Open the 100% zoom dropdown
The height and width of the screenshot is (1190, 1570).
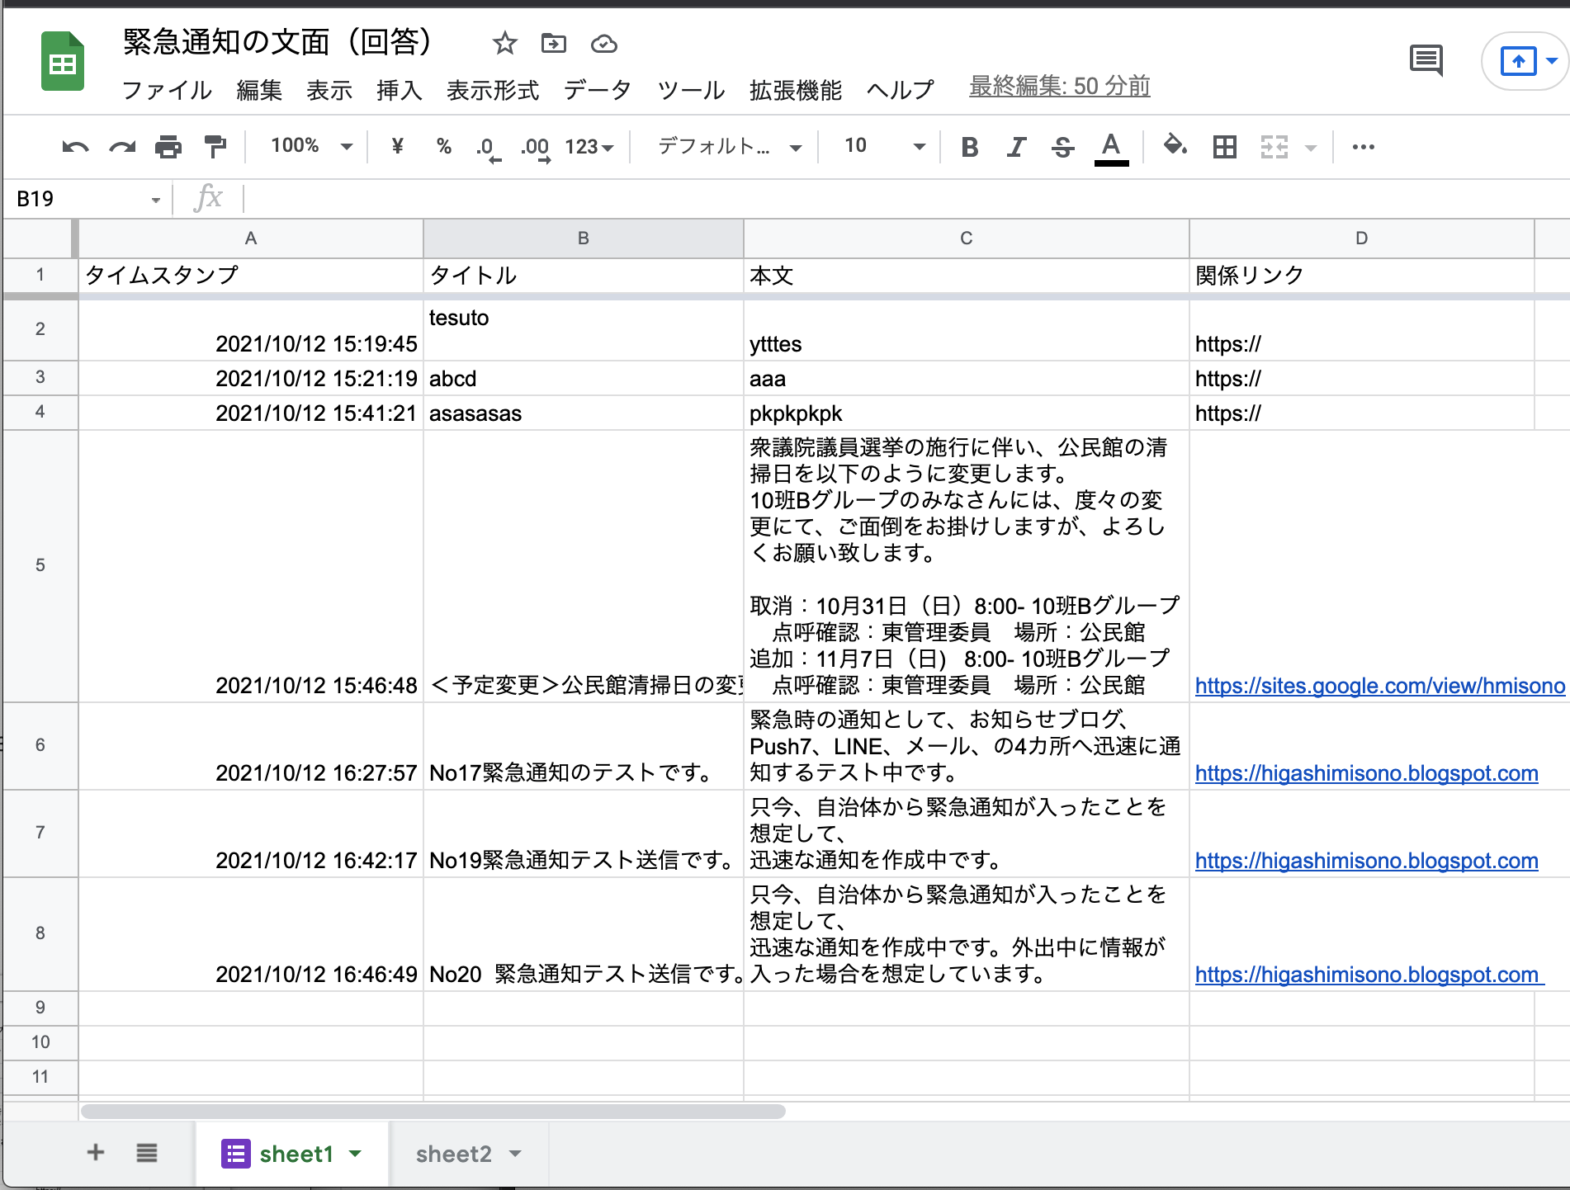(x=311, y=147)
